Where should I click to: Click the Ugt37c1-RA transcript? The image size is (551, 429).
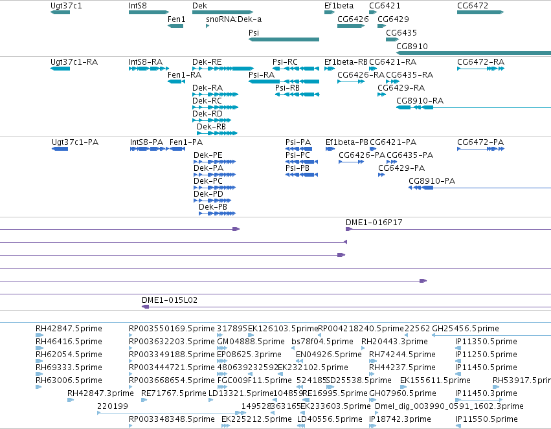coord(60,69)
